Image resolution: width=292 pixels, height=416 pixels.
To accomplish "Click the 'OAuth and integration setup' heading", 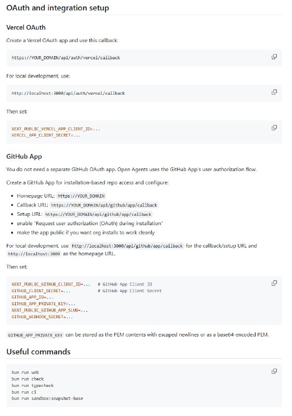I will click(58, 8).
